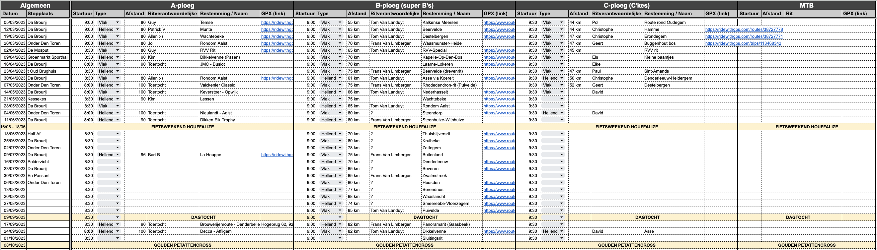The height and width of the screenshot is (250, 877).
Task: Open A-ploeg Type dropdown for Dikken Eik Trophy
Action: [109, 120]
